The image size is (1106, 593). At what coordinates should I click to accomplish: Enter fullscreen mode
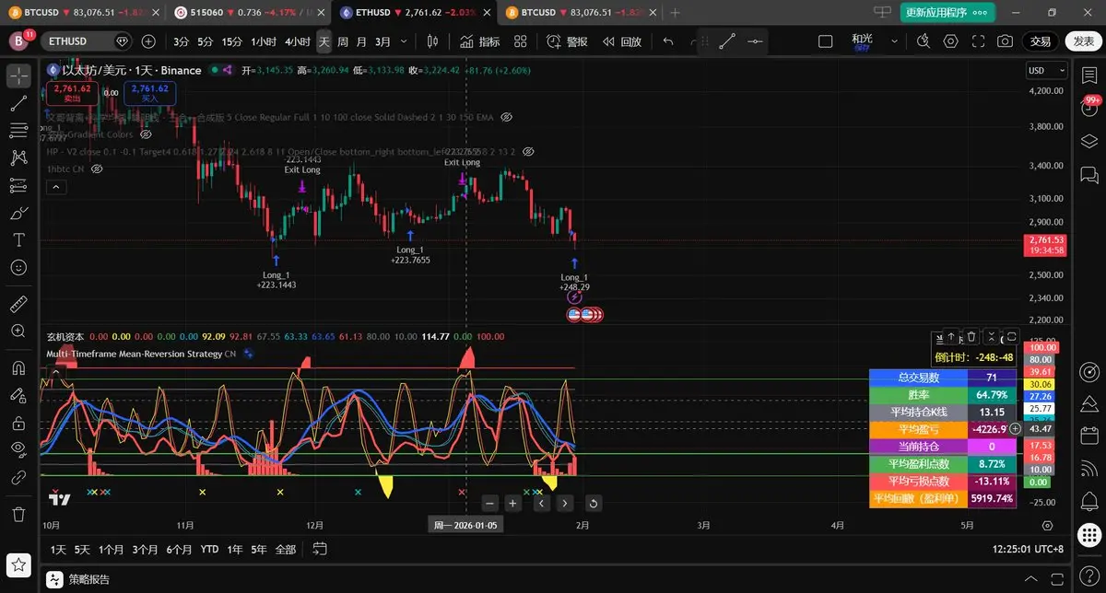[978, 41]
